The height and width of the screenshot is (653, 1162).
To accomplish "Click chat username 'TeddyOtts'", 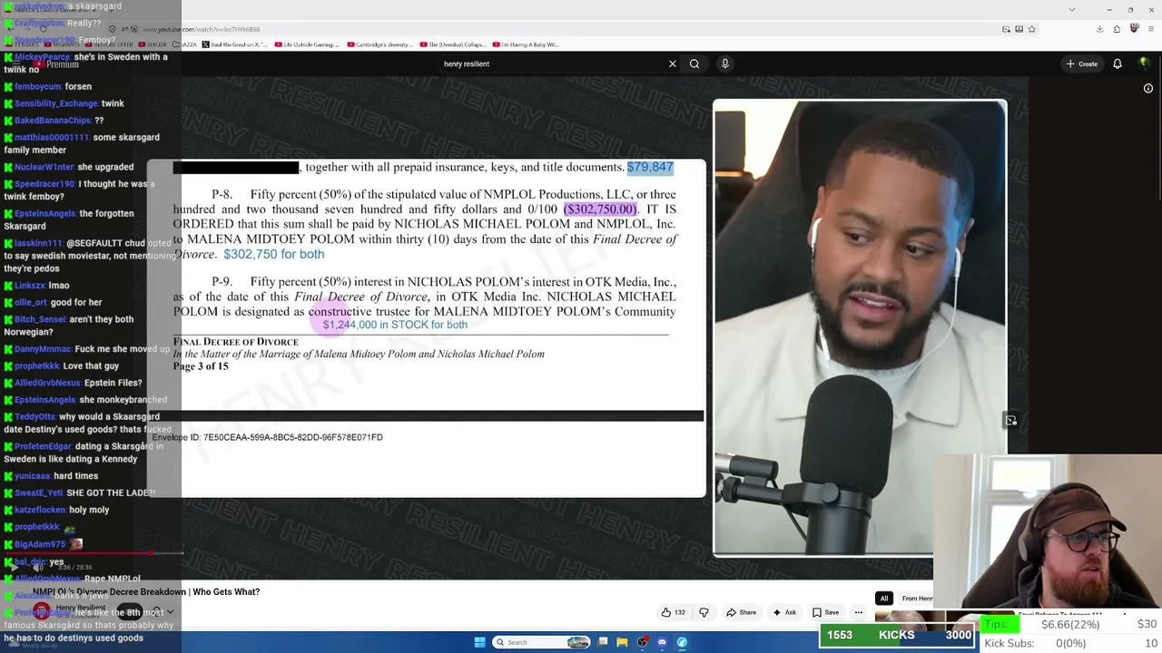I will click(x=35, y=416).
